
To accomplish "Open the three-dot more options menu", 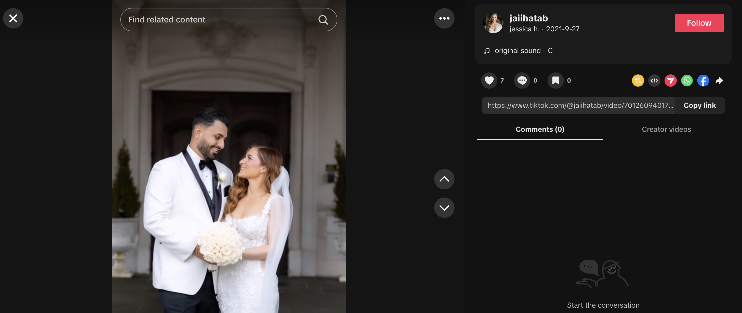I will [x=444, y=18].
